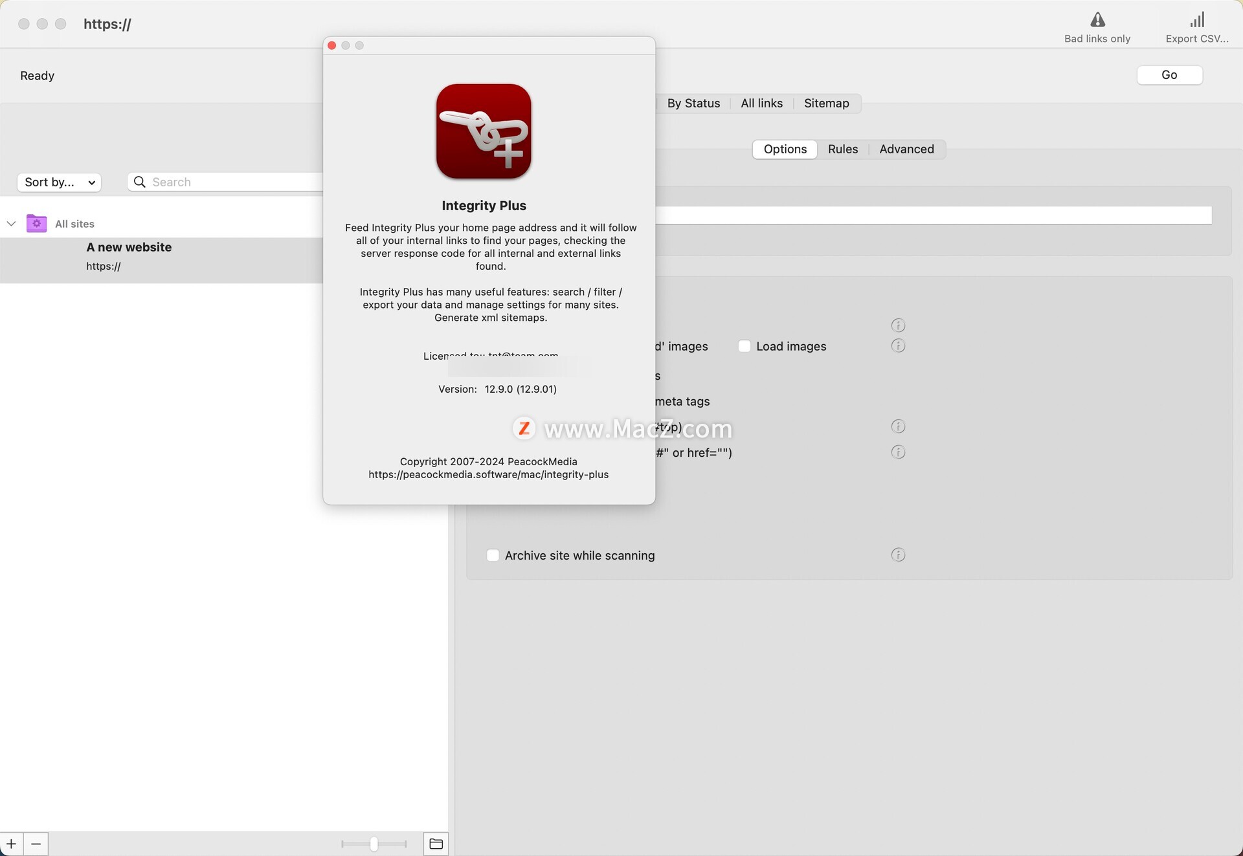Collapse the All sites tree group
1243x856 pixels.
coord(11,224)
